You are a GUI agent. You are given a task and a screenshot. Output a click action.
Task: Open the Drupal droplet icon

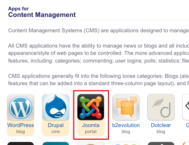click(56, 107)
